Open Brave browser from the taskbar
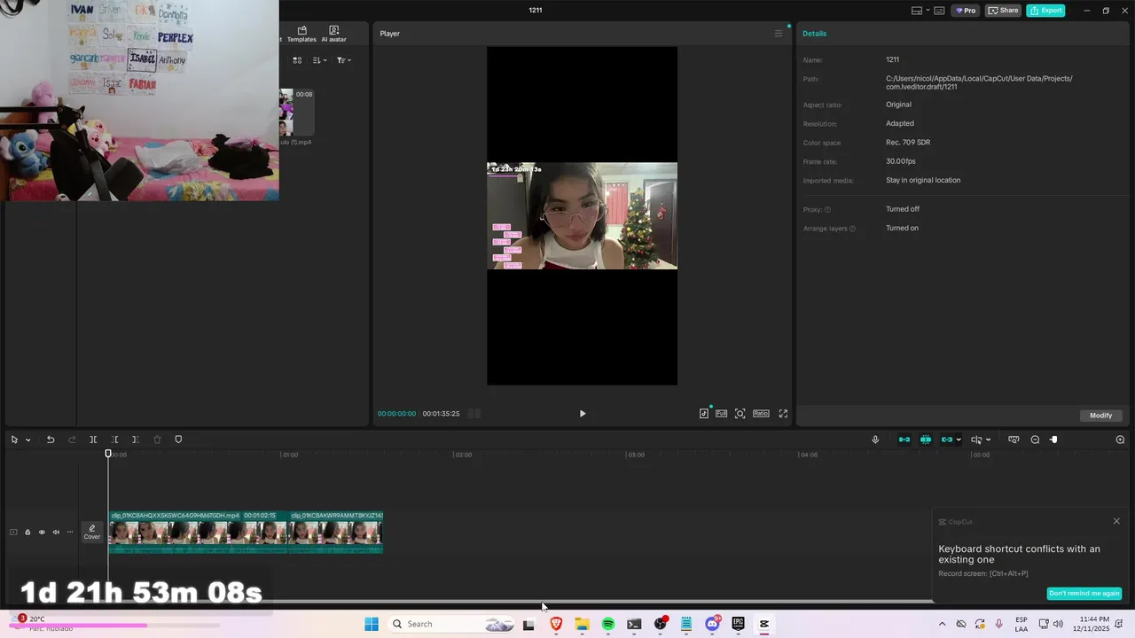 [556, 624]
